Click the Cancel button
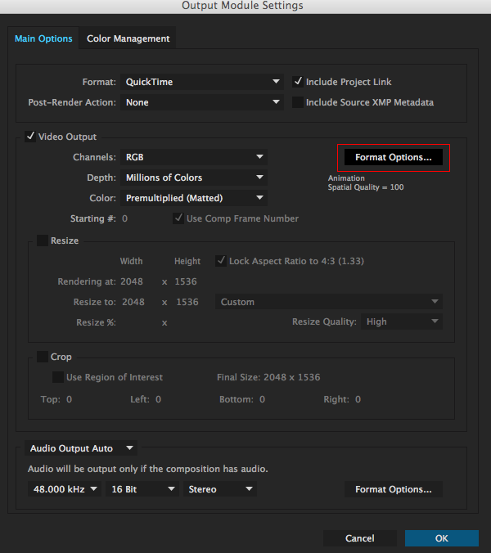The width and height of the screenshot is (491, 553). pyautogui.click(x=360, y=538)
